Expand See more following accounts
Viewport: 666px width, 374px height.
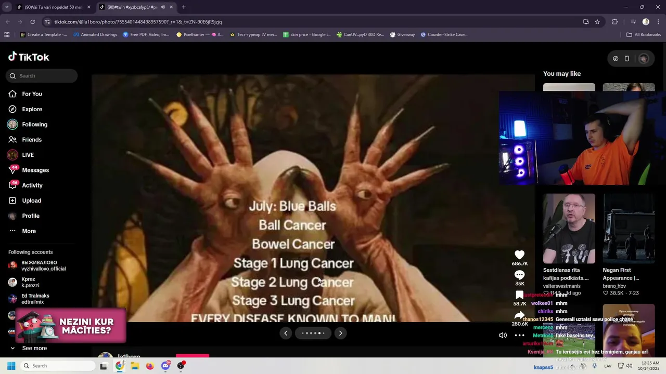[x=28, y=348]
